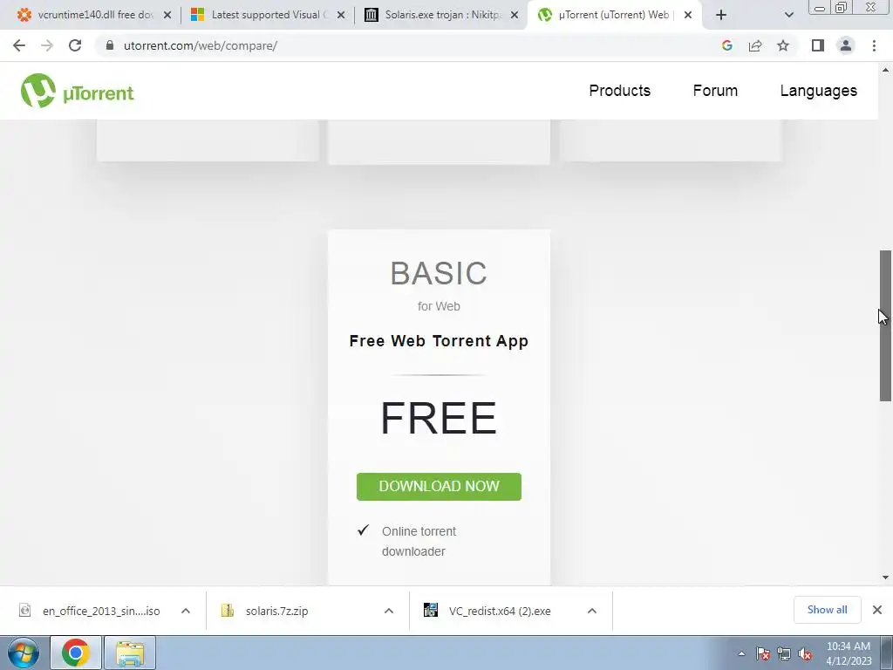Click the FREE price text
This screenshot has height=670, width=893.
439,418
